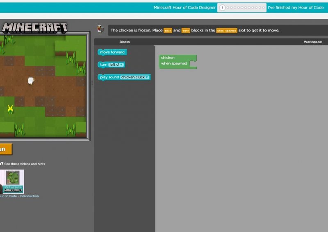Open the Hour of Code introduction video thumbnail
The width and height of the screenshot is (328, 232).
[12, 181]
